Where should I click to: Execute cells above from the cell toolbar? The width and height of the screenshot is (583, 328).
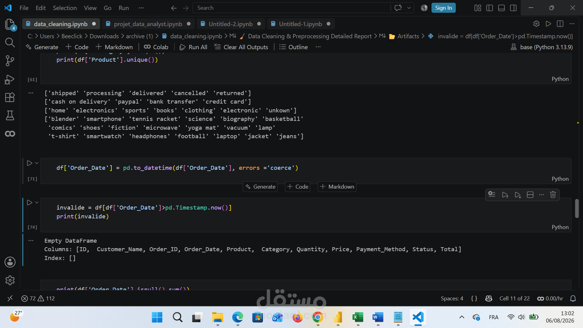click(505, 195)
